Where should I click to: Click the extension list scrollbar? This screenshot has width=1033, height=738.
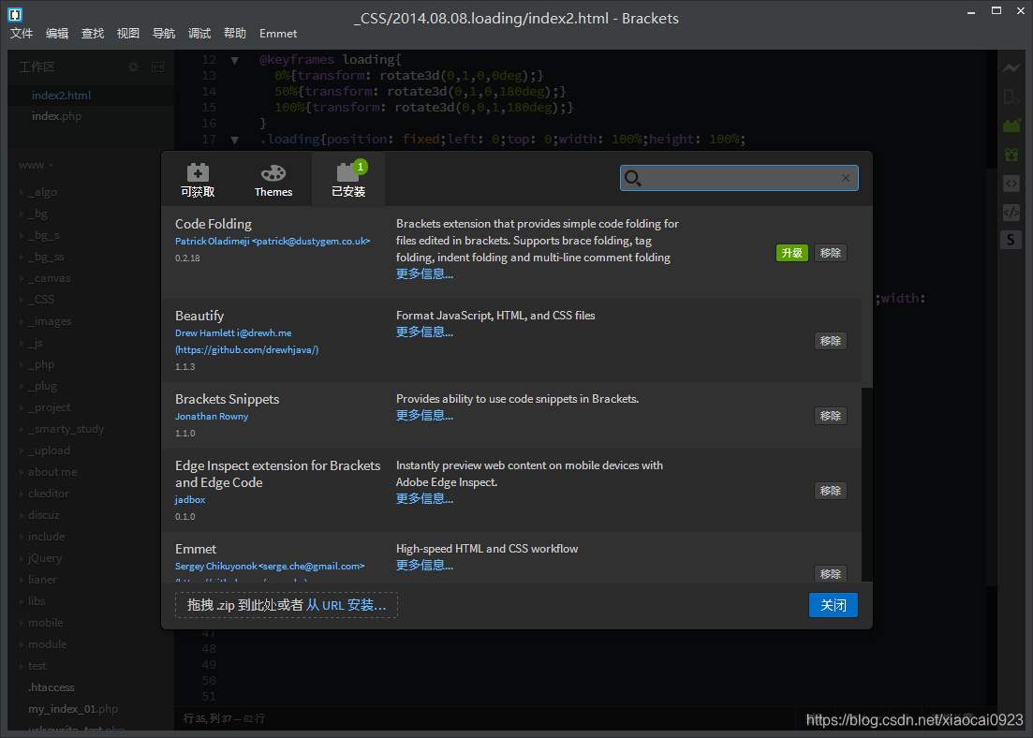867,297
